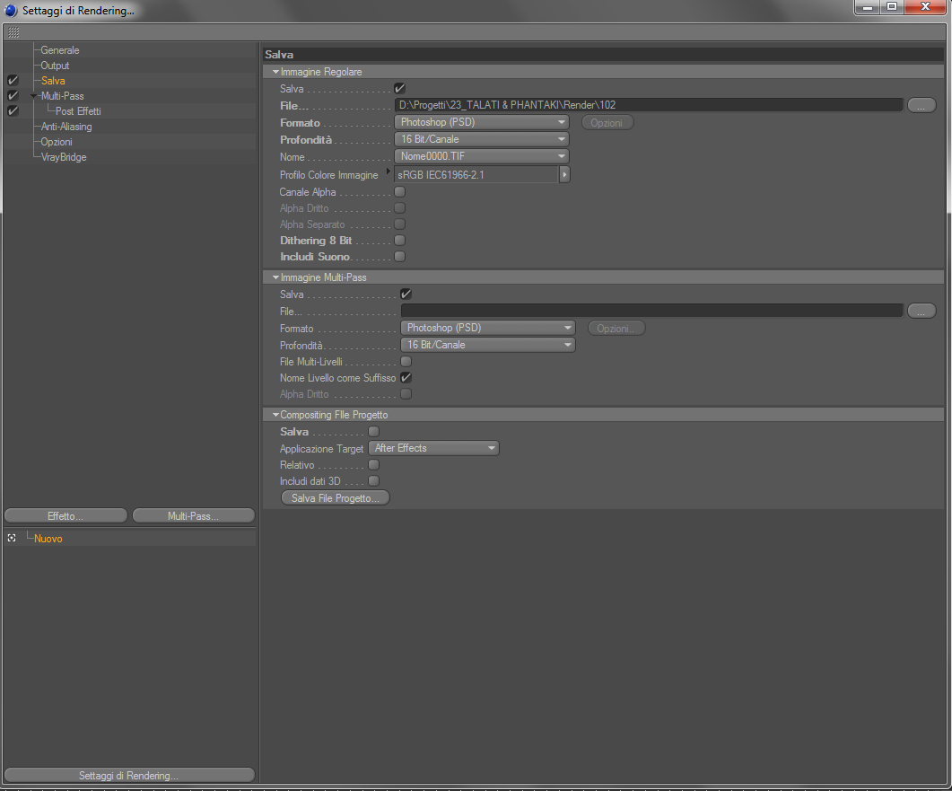Select Opzioni in the settings list
This screenshot has height=791, width=952.
pyautogui.click(x=57, y=142)
